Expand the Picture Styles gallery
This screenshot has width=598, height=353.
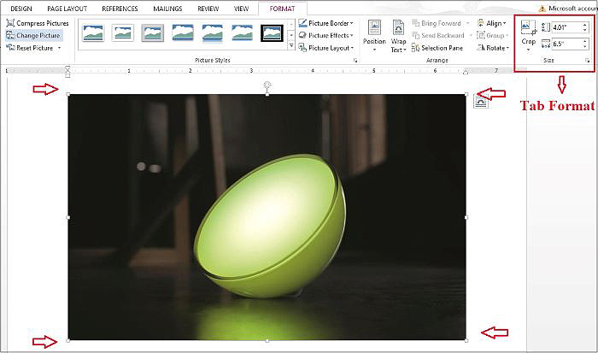click(291, 45)
